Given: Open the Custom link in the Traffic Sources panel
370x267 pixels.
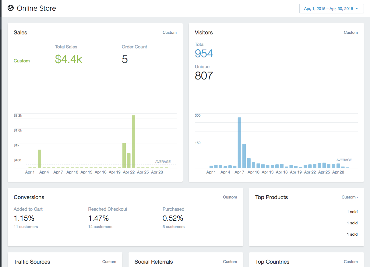Looking at the screenshot, I should [x=109, y=262].
